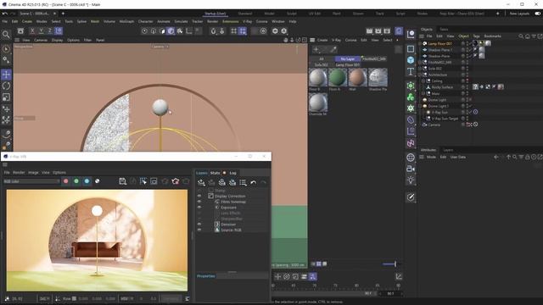543x305 pixels.
Task: Toggle the coordinate system icon next to Z
Action: [59, 30]
